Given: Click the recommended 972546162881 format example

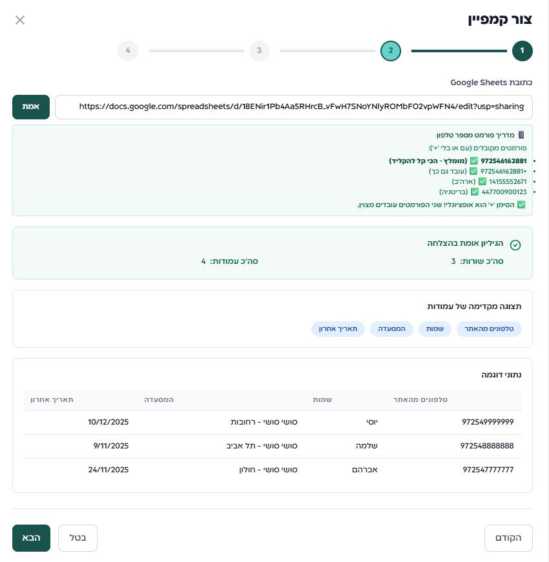Looking at the screenshot, I should pyautogui.click(x=503, y=161).
